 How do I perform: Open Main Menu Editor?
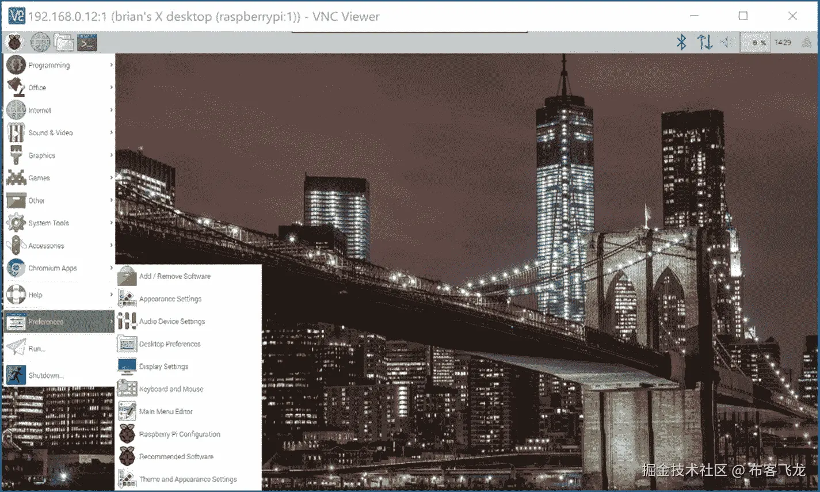click(188, 411)
